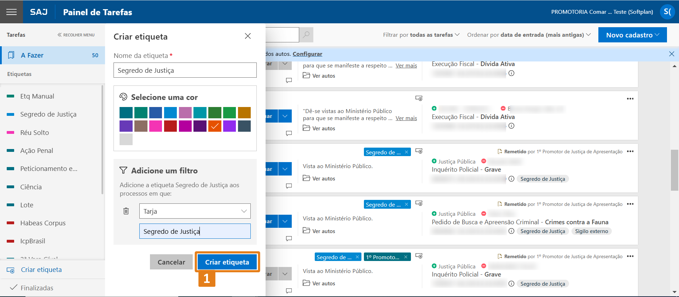Select the Réu Solto label

pyautogui.click(x=35, y=132)
